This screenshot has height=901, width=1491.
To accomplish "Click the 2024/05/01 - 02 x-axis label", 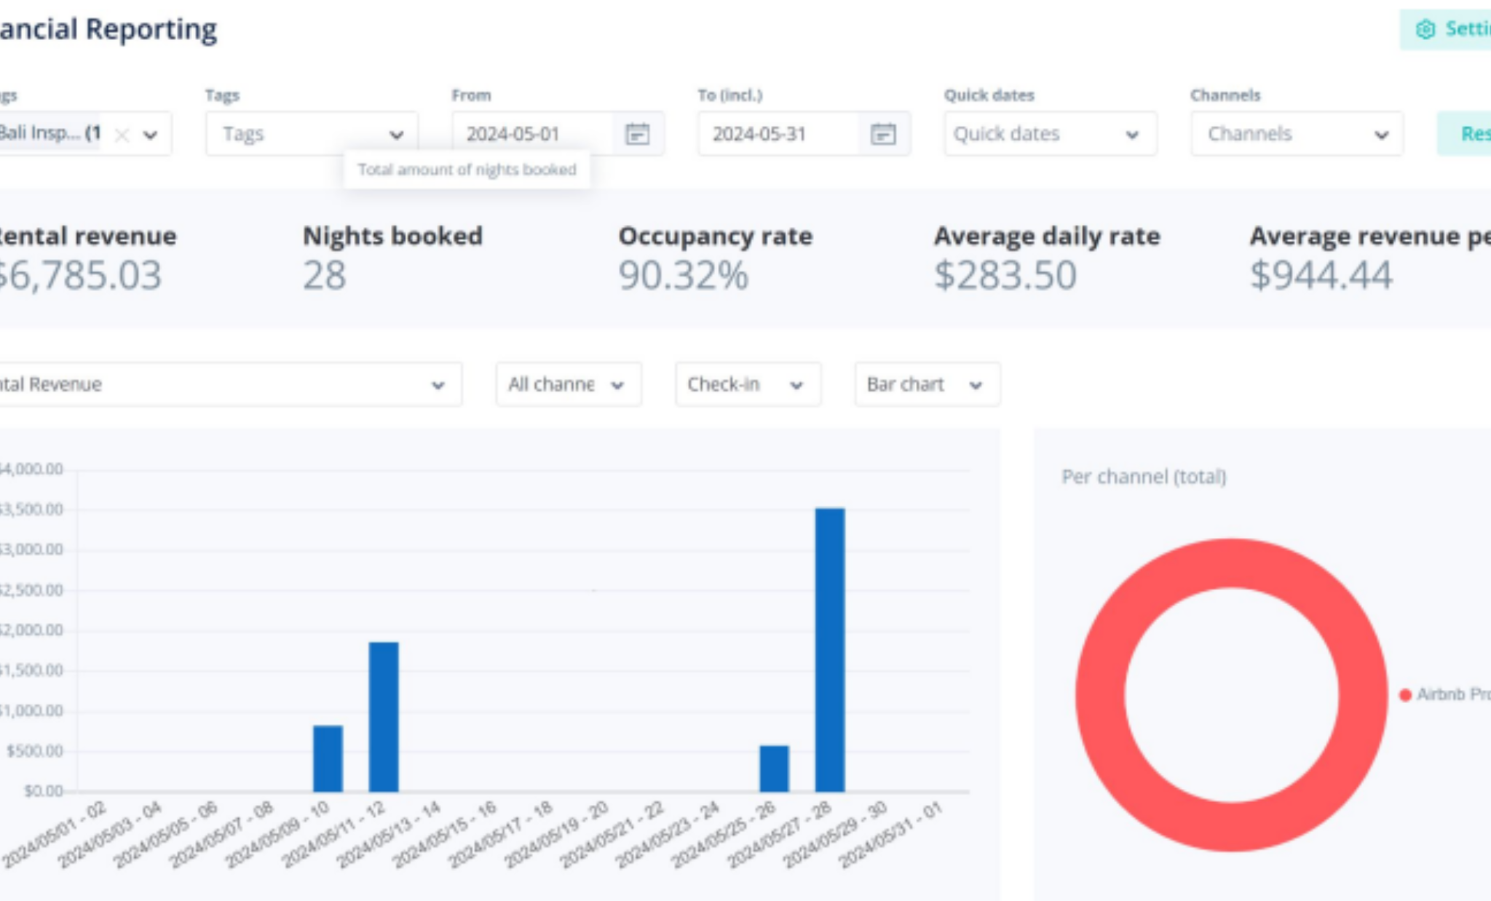I will point(55,835).
